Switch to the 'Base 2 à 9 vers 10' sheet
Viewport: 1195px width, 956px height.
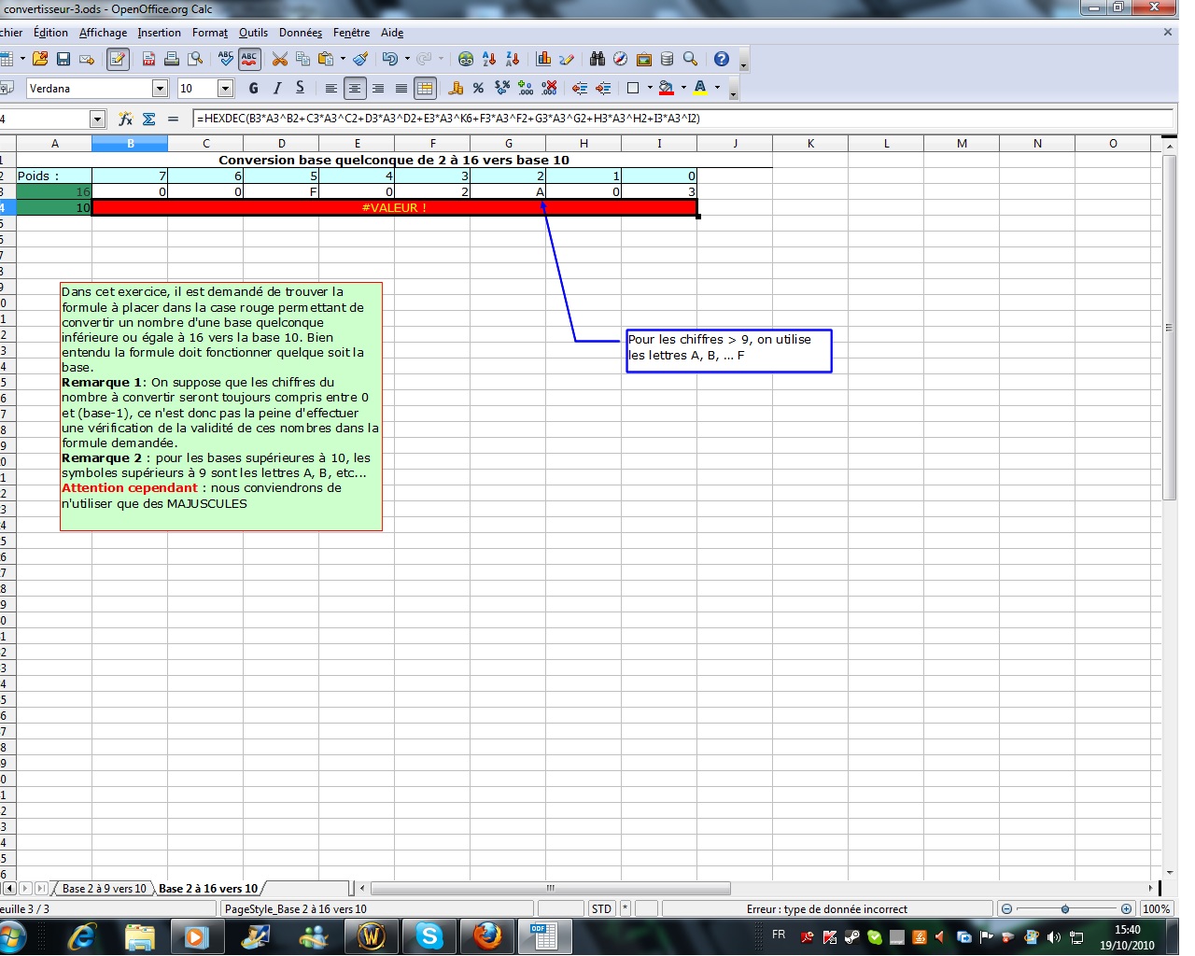105,889
